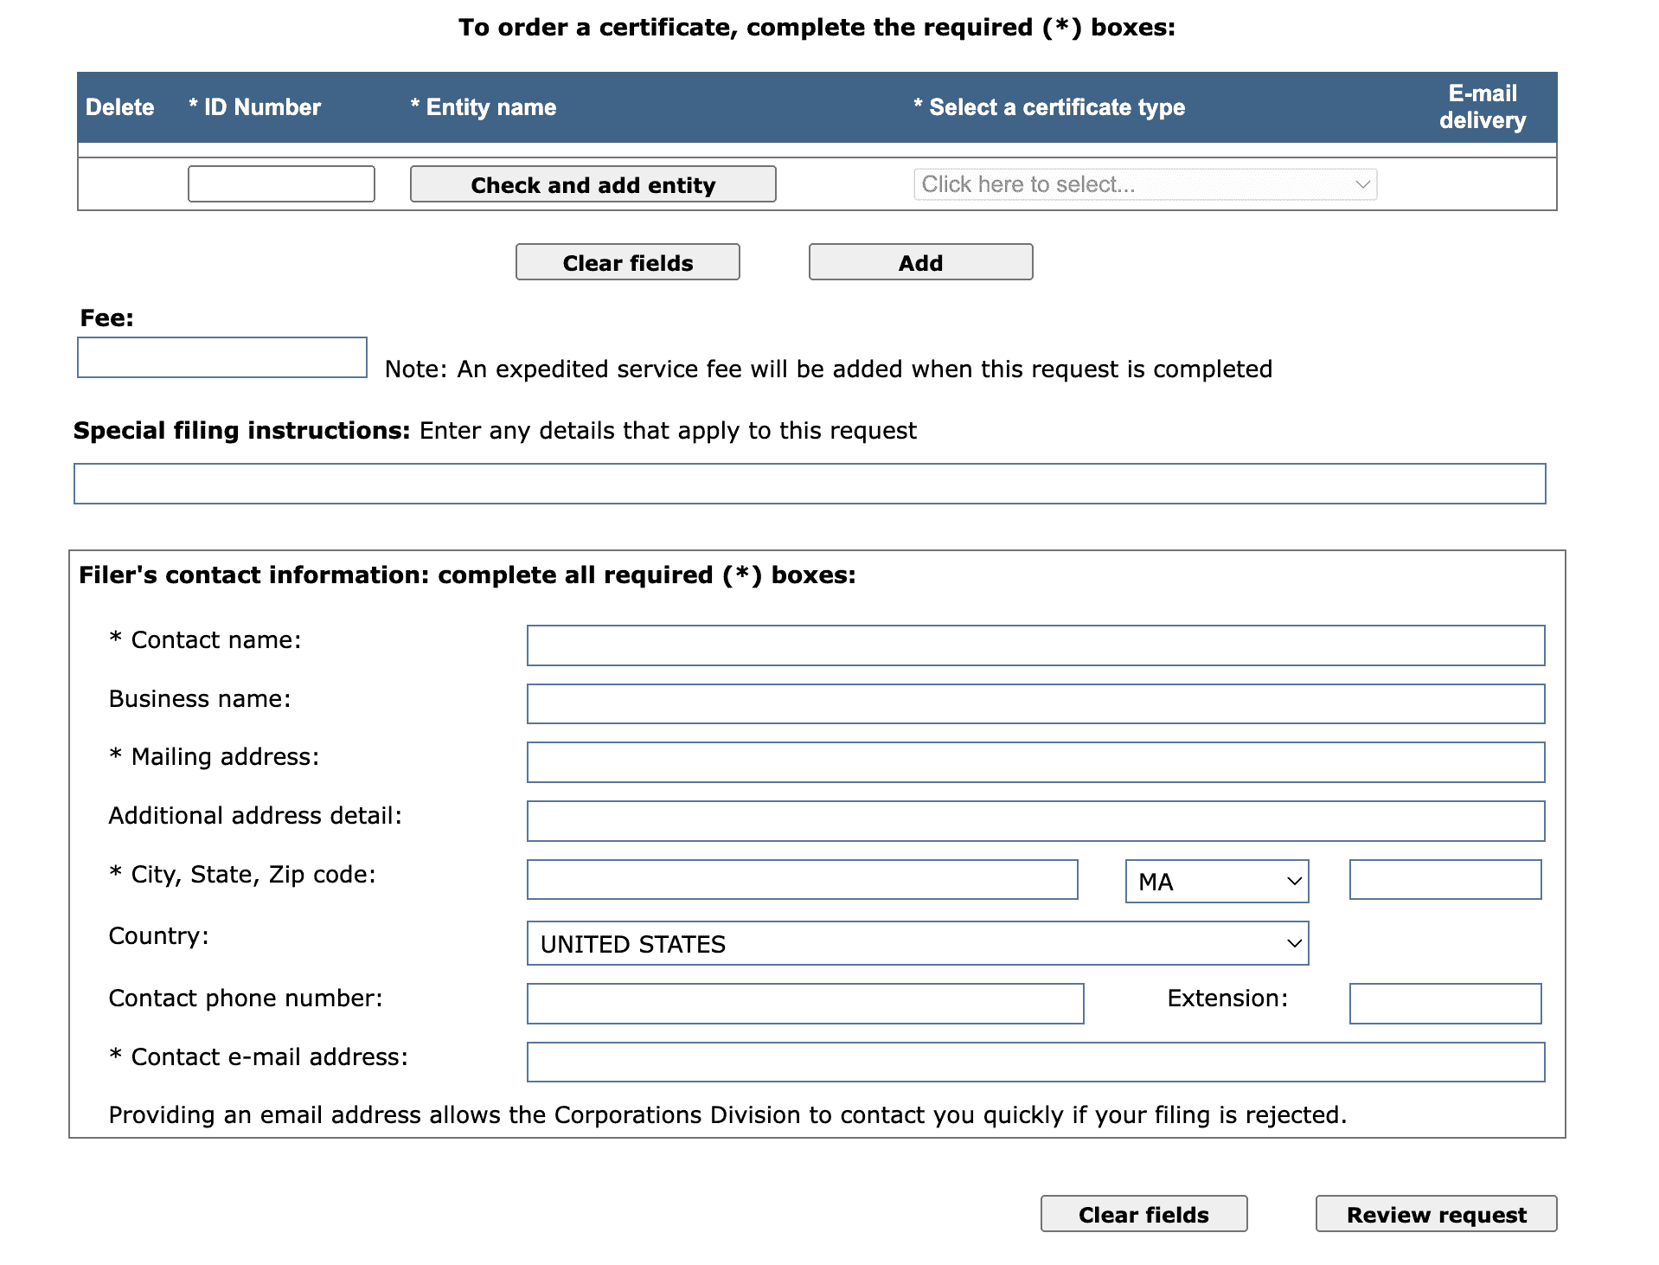Click the Check and add entity button
The image size is (1659, 1265).
(592, 183)
